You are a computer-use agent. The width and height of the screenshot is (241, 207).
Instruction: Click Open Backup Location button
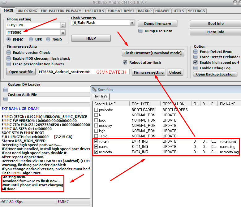tap(215, 74)
